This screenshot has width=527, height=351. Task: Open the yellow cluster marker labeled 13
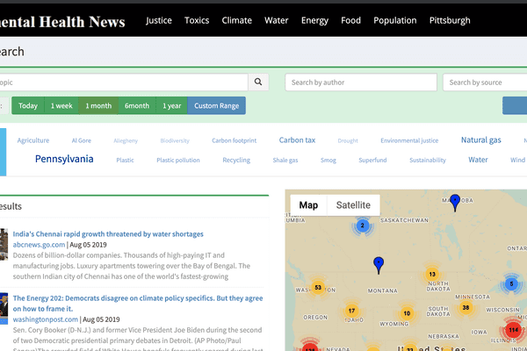pyautogui.click(x=432, y=274)
